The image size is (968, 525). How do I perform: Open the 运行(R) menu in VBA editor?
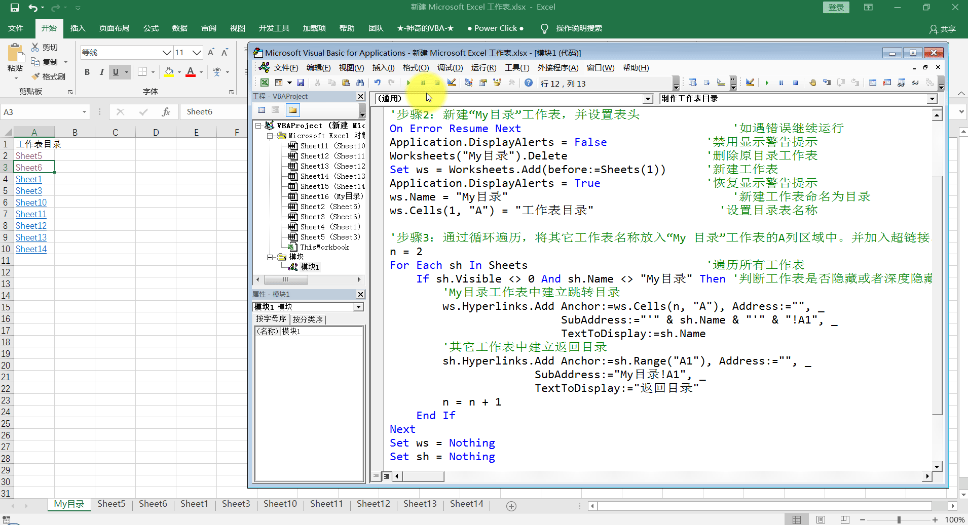click(x=483, y=68)
